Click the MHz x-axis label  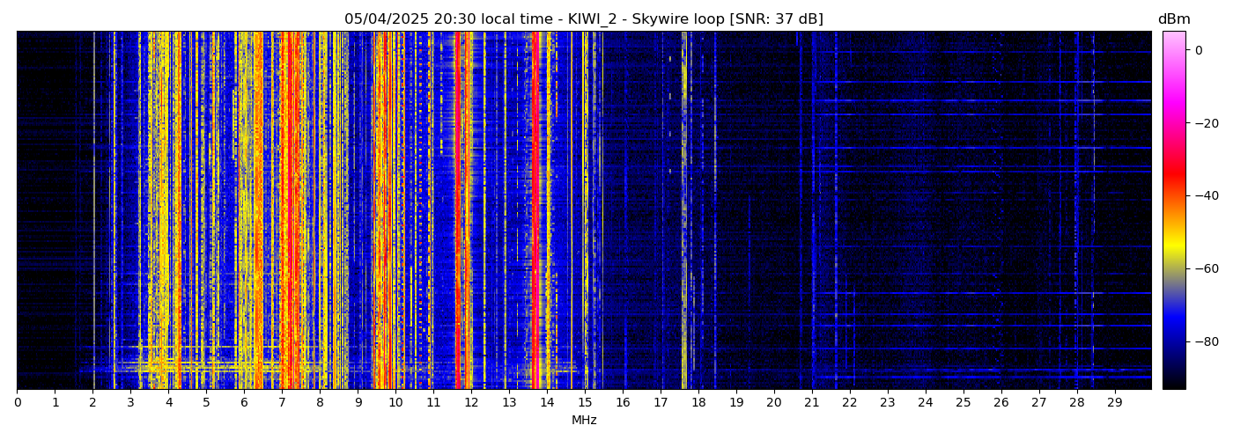[584, 421]
